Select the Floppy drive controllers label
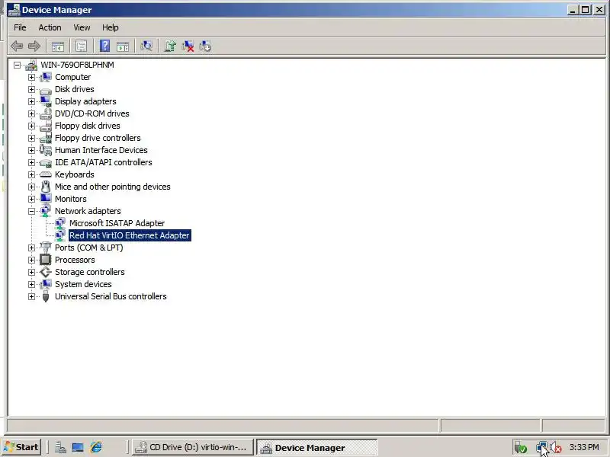610x457 pixels. [98, 138]
